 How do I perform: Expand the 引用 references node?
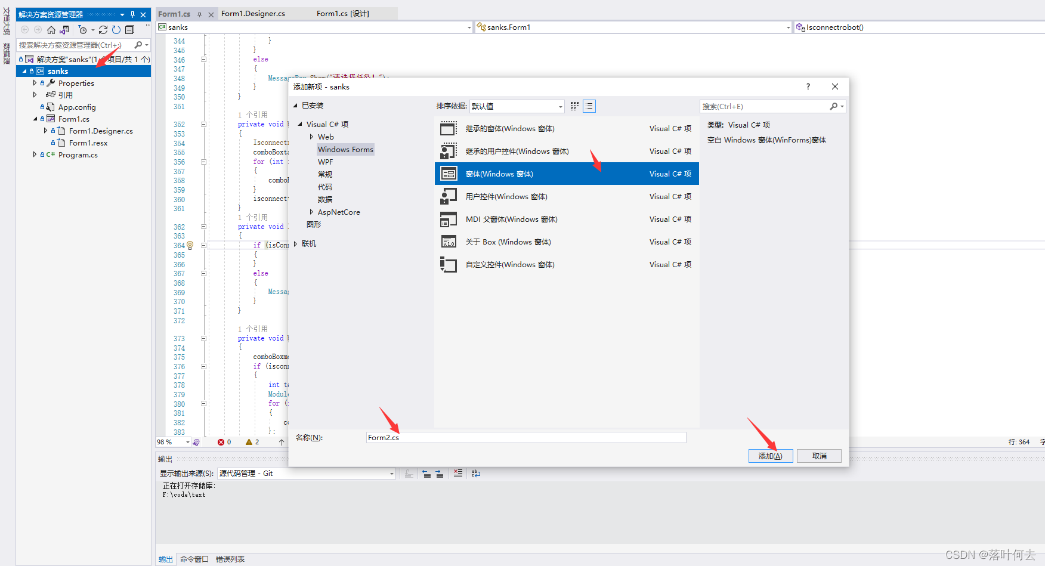click(35, 95)
